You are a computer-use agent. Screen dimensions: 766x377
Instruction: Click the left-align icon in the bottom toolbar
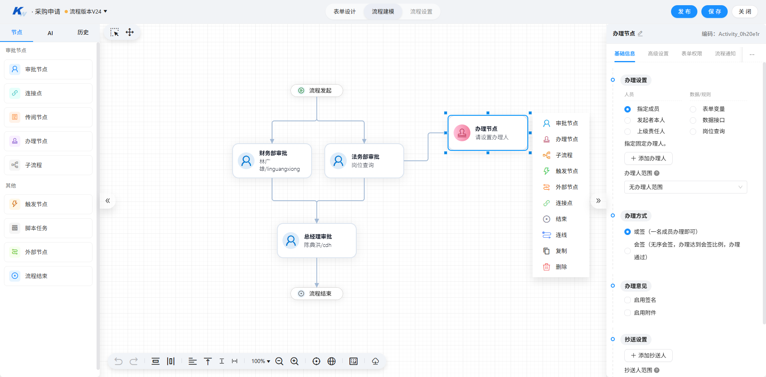pyautogui.click(x=193, y=361)
